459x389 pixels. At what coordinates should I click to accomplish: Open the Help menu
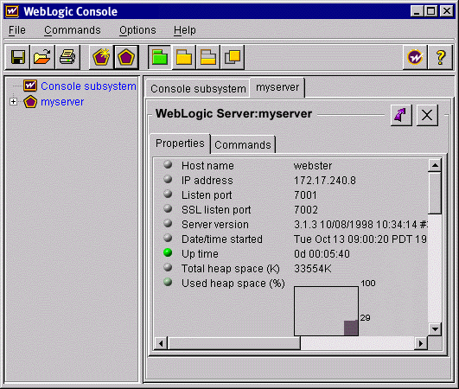pyautogui.click(x=185, y=30)
